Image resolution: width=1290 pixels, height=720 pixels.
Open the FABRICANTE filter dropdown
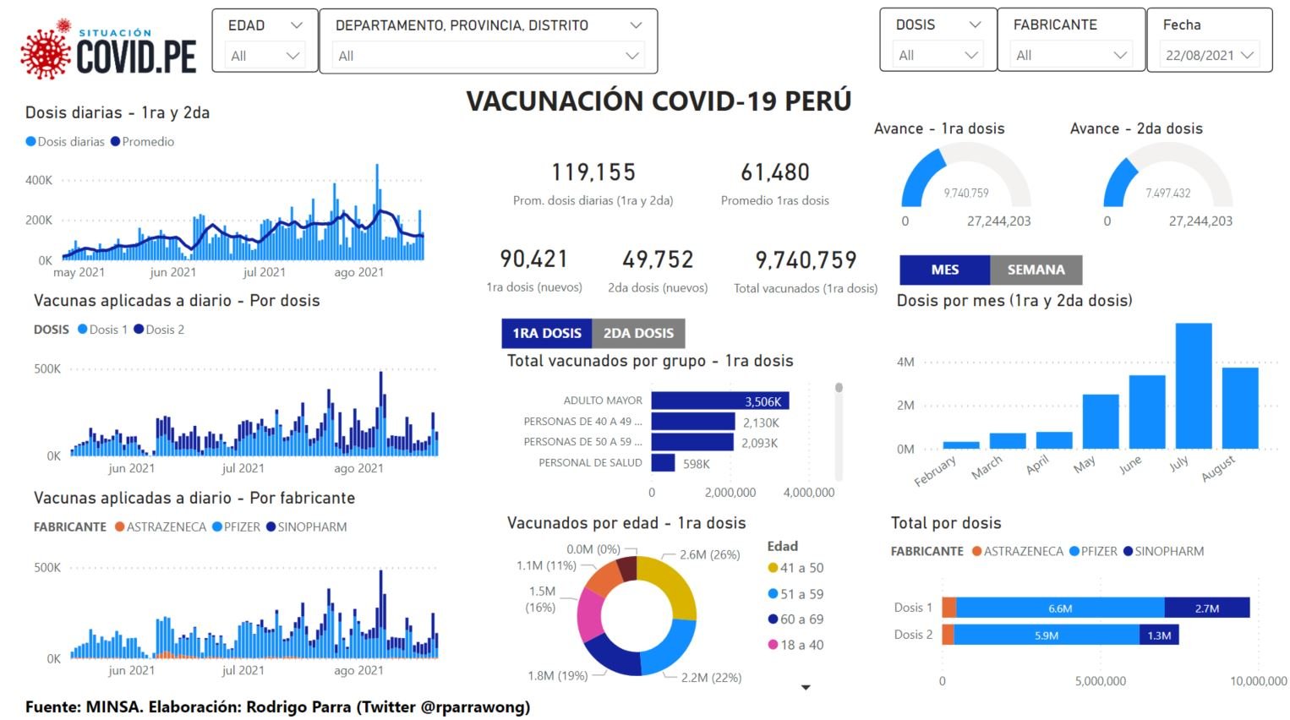coord(1070,55)
